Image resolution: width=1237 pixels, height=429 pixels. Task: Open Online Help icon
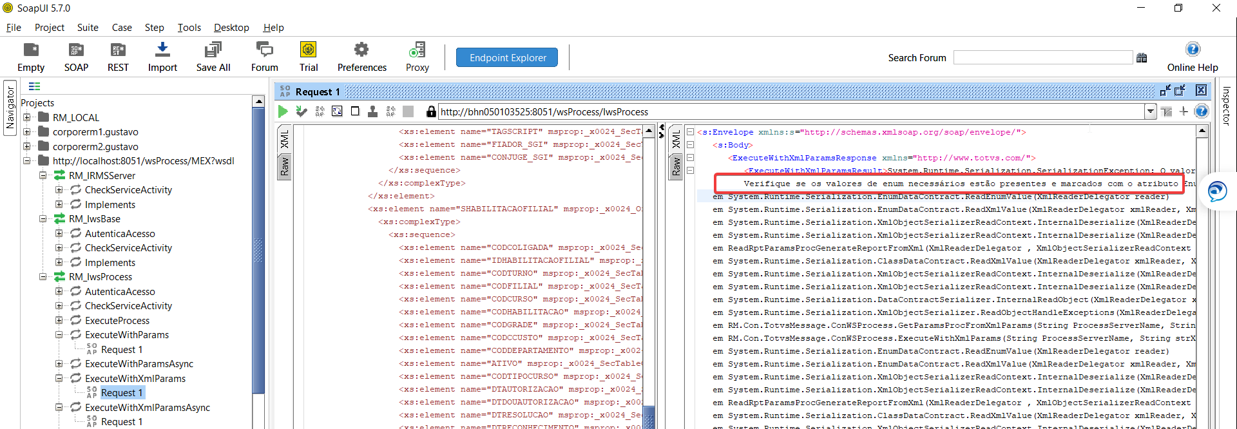click(1193, 57)
